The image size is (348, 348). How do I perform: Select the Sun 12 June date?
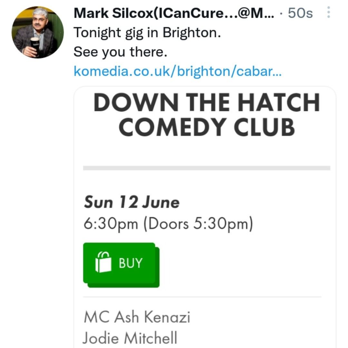131,202
